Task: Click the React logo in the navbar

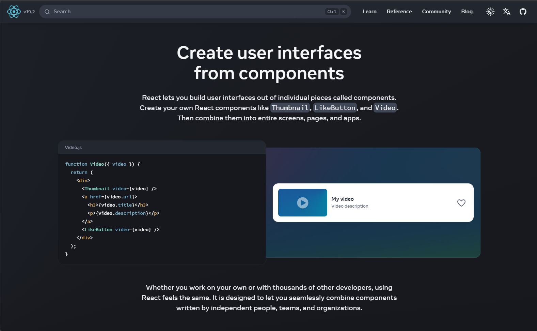Action: tap(14, 12)
